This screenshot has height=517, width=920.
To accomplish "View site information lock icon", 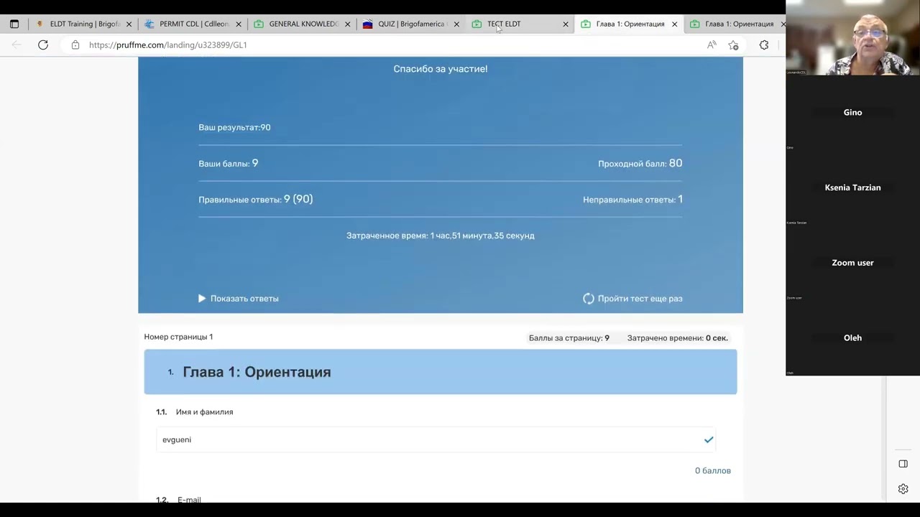I will pyautogui.click(x=75, y=45).
